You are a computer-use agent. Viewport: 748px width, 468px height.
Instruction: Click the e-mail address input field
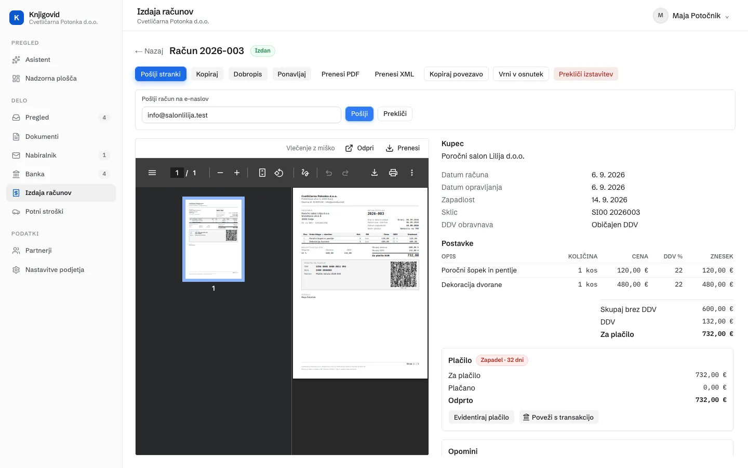(242, 115)
